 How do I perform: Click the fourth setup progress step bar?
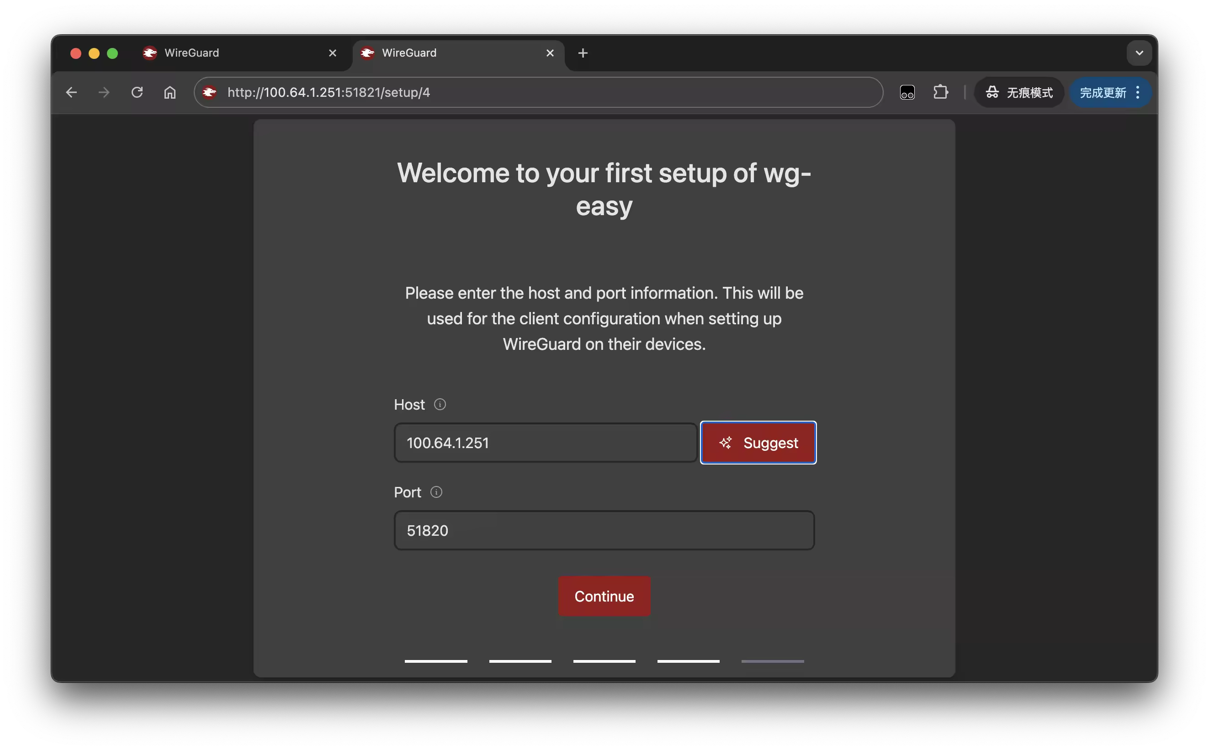coord(688,661)
